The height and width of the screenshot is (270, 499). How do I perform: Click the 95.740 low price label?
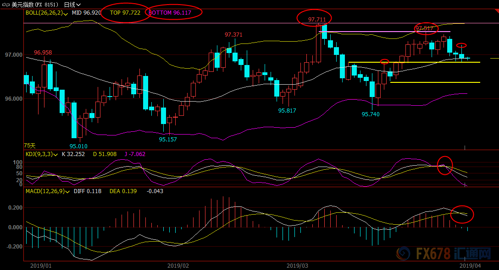[371, 114]
